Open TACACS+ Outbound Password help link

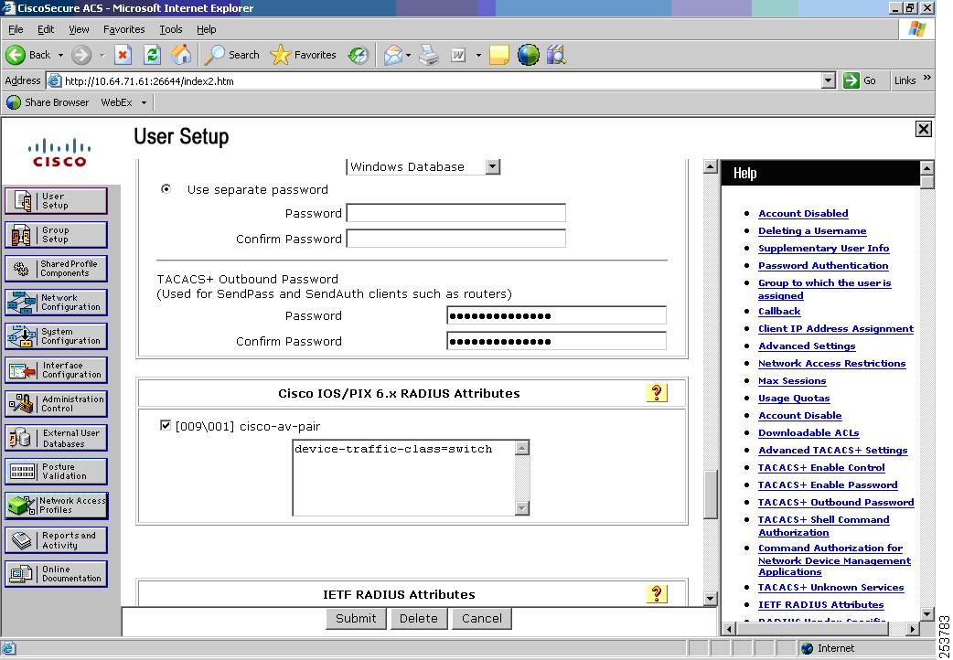point(836,502)
